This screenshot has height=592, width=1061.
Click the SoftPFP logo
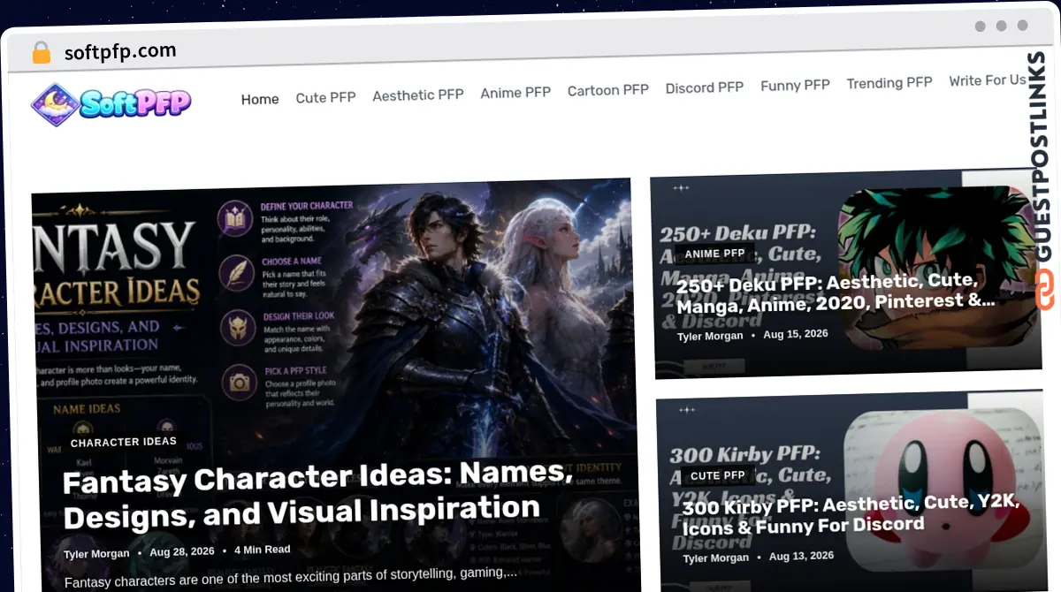coord(111,104)
